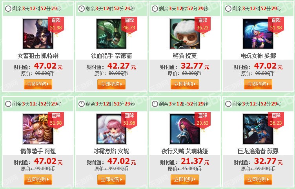Screen dimensions: 295x189
Task: Click the clock icon above 女警狙击 凯特琳
Action: 8,9
